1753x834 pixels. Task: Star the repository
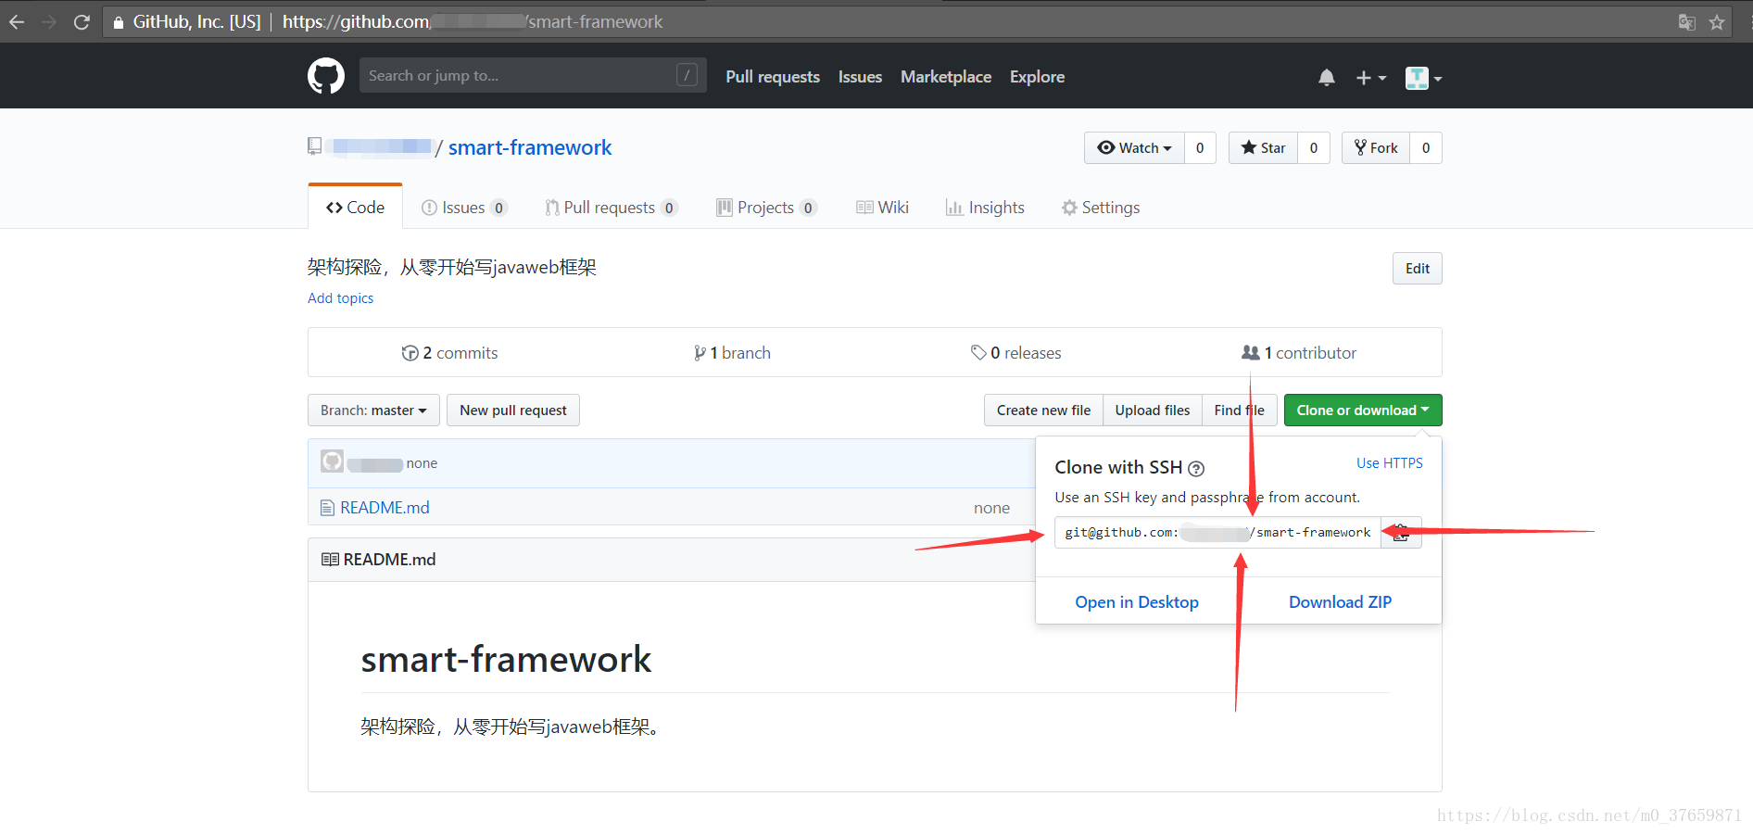click(1263, 148)
